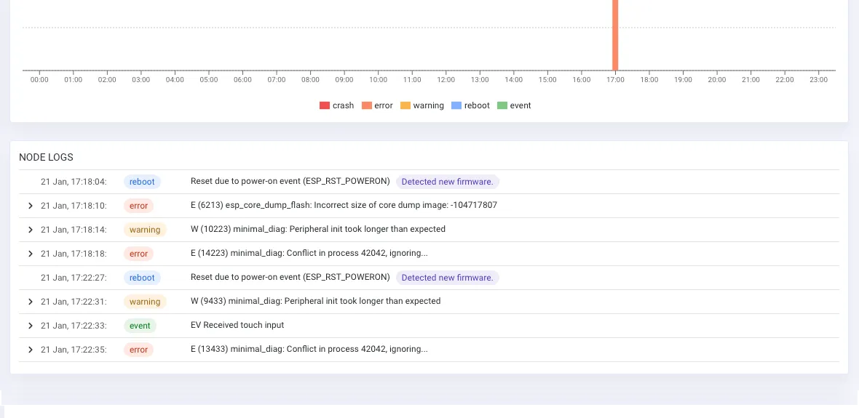This screenshot has height=418, width=859.
Task: Expand the 17:22:31 warning log entry
Action: [30, 302]
